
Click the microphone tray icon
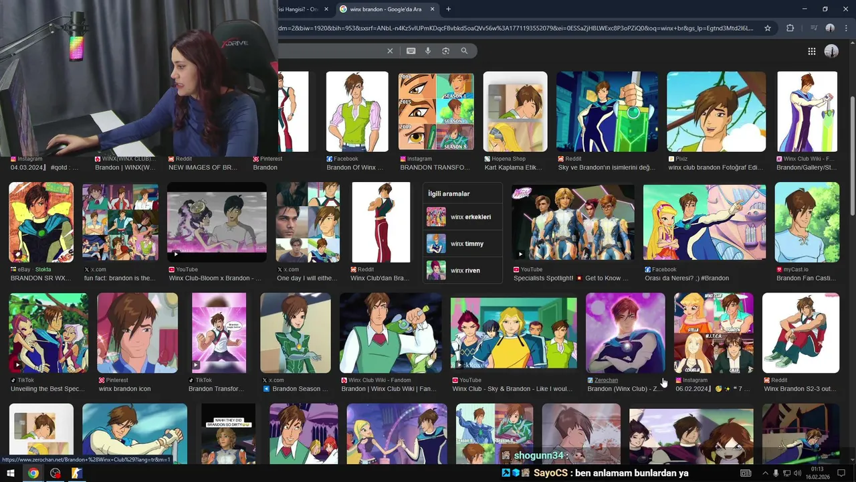point(776,473)
